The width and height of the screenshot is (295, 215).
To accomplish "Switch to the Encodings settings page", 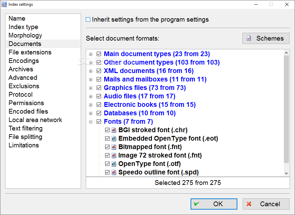I will click(x=24, y=61).
